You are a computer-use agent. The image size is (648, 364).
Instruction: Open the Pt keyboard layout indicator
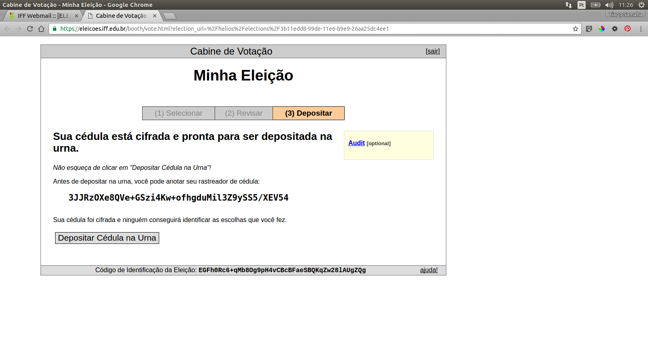tap(582, 5)
